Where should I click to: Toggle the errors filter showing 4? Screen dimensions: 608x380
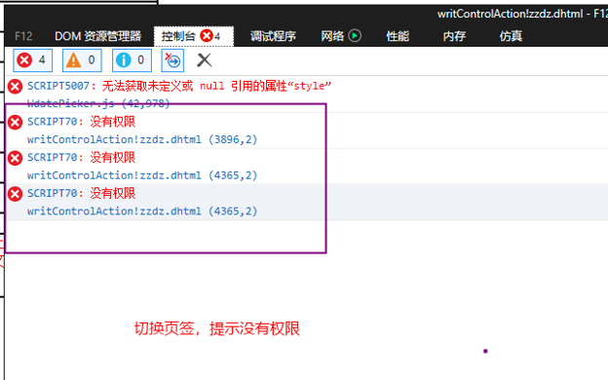32,60
